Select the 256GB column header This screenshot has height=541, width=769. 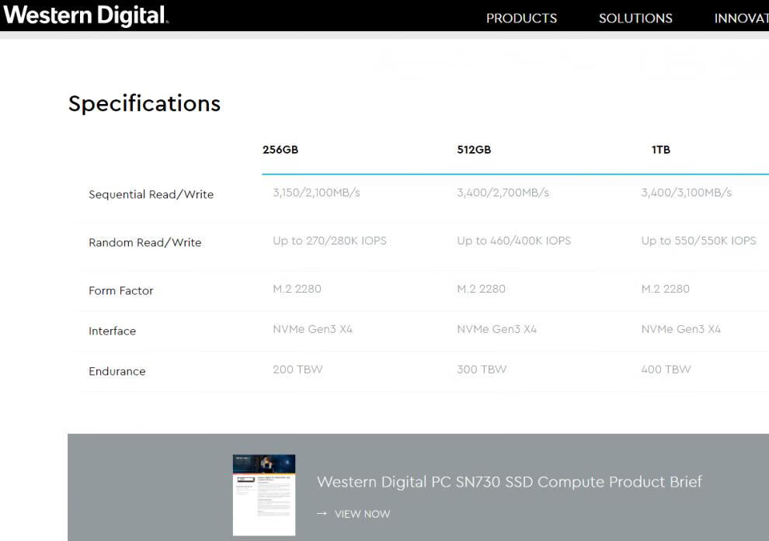point(280,150)
